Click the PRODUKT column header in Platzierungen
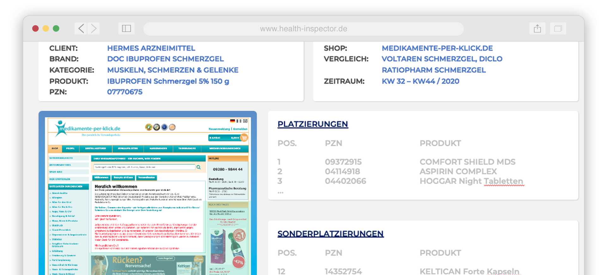This screenshot has width=607, height=275. coord(440,143)
